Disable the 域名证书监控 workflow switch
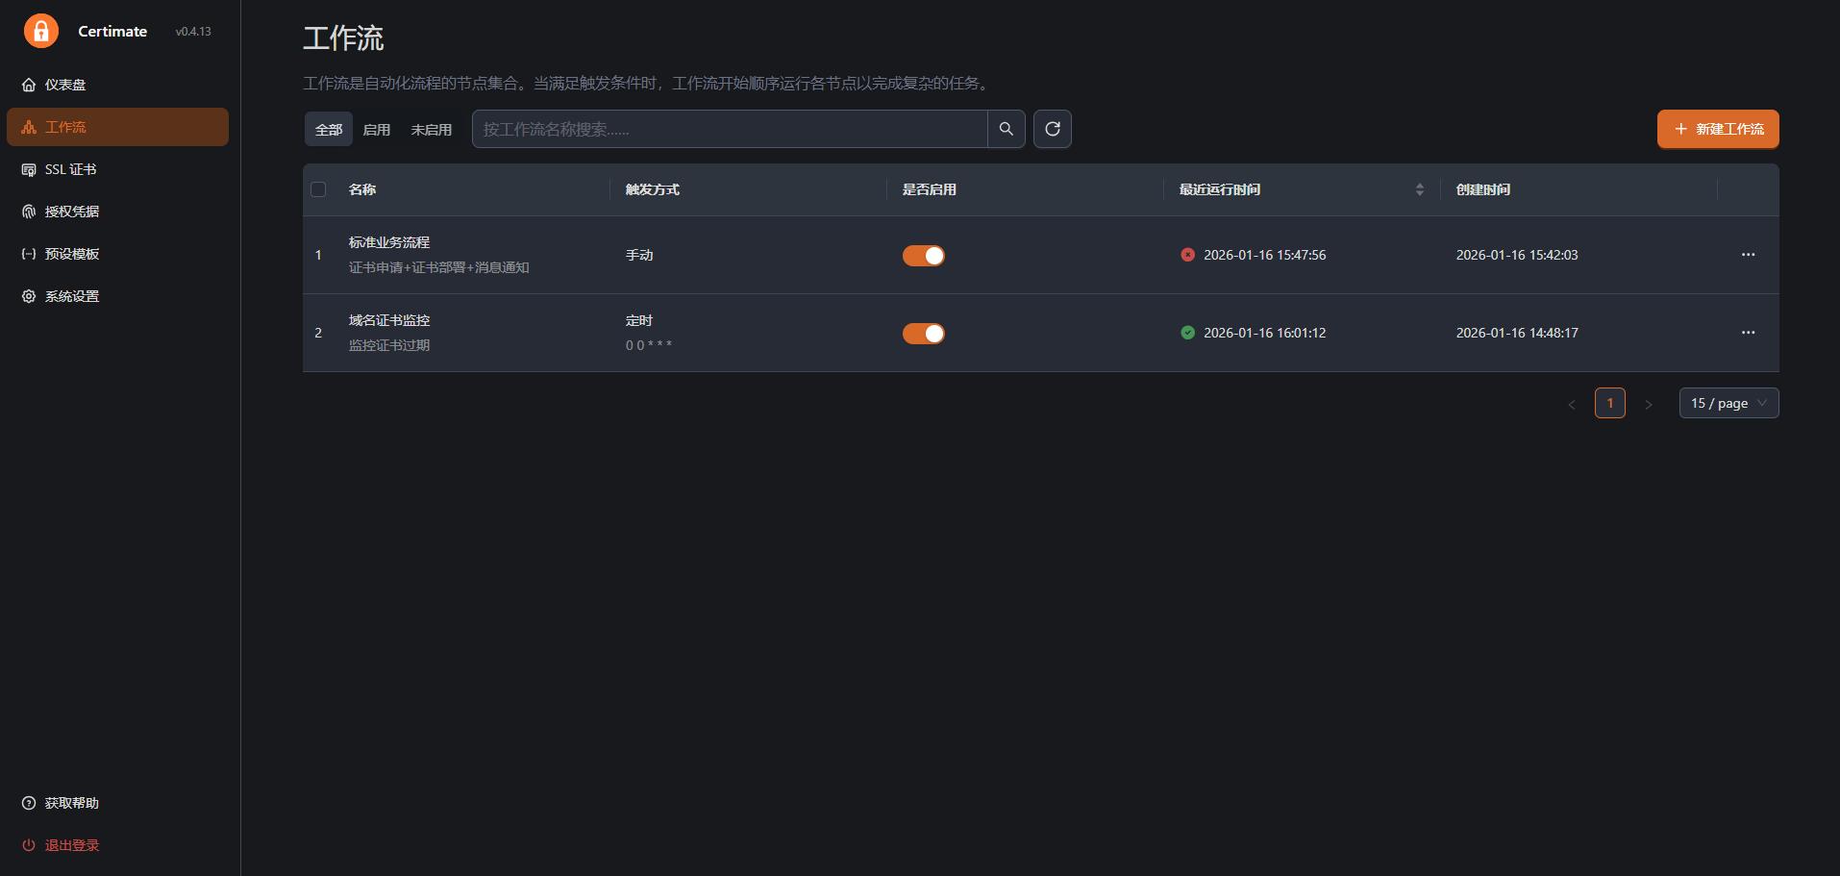The width and height of the screenshot is (1840, 876). (x=924, y=333)
